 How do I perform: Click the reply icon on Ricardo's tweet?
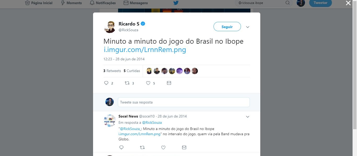coord(106,83)
